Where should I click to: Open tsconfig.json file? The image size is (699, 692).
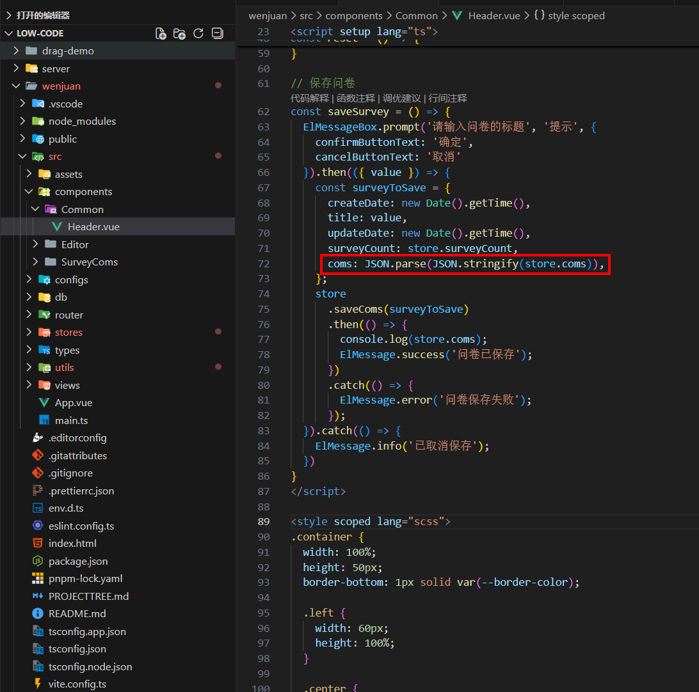pyautogui.click(x=77, y=649)
